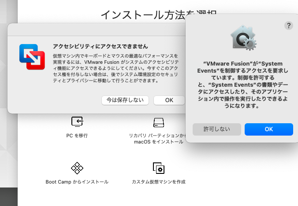Click the インストール方法を選択 title text
This screenshot has width=298, height=206.
click(x=159, y=15)
